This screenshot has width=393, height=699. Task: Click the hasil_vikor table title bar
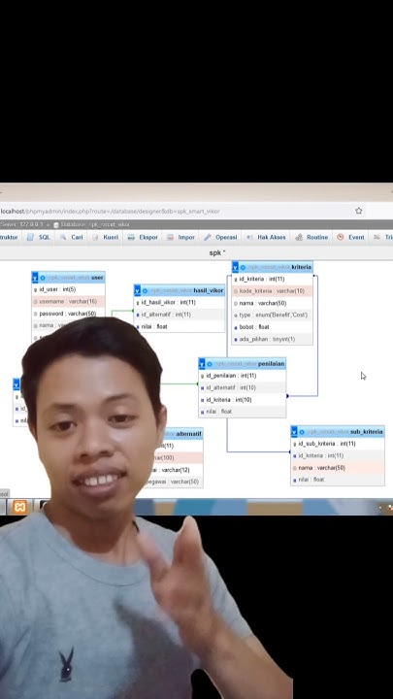[x=180, y=290]
